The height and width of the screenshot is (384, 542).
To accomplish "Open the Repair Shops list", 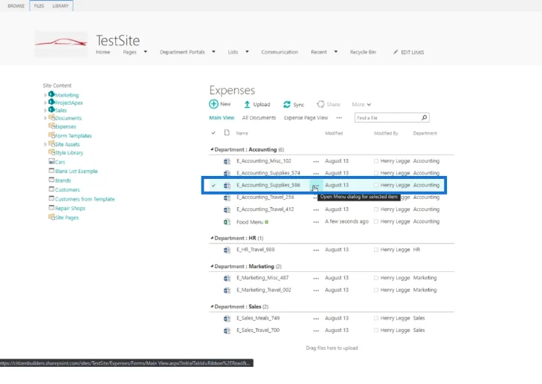I will (70, 209).
